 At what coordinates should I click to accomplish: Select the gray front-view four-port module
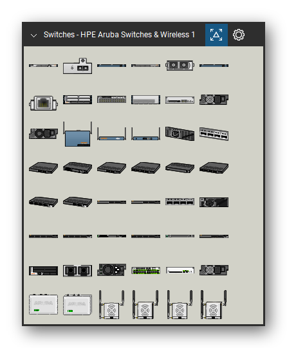180,202
